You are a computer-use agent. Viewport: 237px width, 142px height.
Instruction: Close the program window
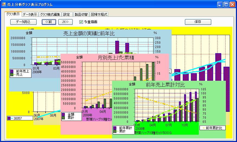[232, 5]
